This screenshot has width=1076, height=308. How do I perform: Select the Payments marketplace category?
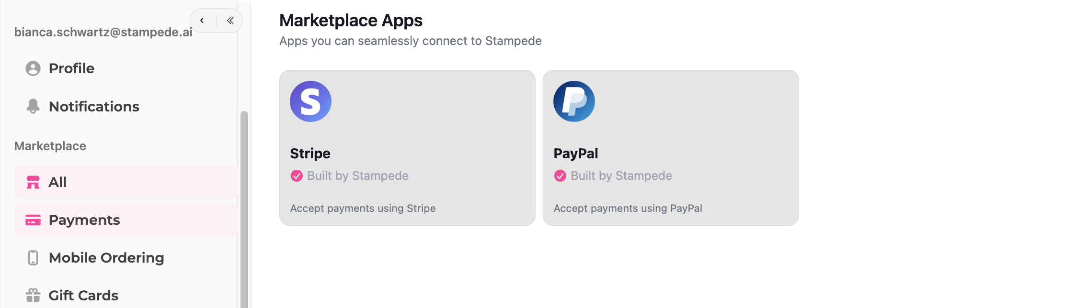126,220
